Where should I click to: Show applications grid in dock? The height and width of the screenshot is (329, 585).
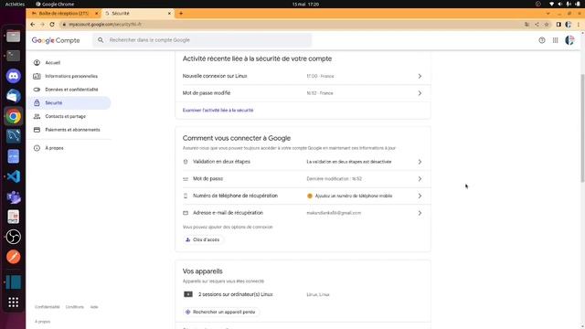tap(14, 302)
